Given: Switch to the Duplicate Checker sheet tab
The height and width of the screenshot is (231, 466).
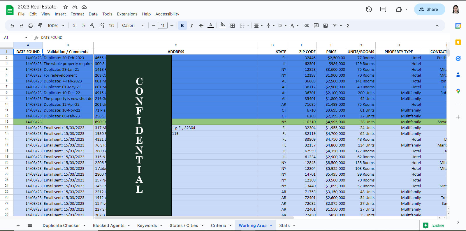Looking at the screenshot, I should pyautogui.click(x=61, y=225).
